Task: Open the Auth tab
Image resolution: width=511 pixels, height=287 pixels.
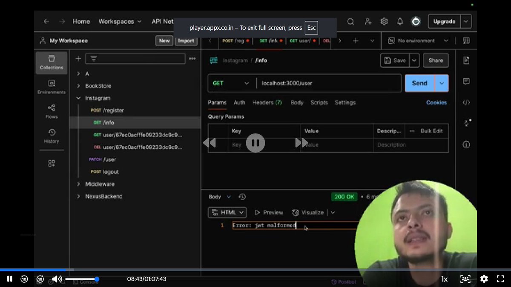Action: 239,102
